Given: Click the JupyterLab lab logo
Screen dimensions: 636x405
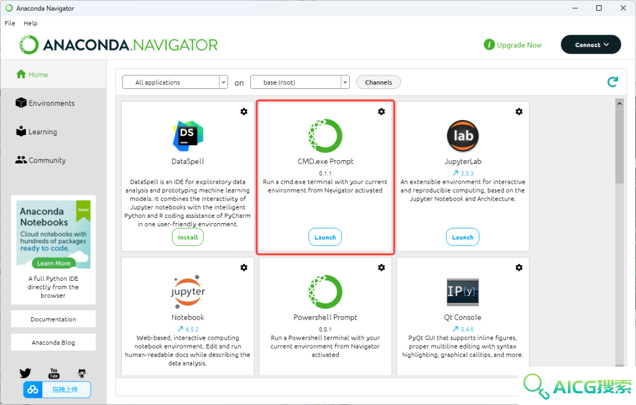Looking at the screenshot, I should click(x=463, y=135).
